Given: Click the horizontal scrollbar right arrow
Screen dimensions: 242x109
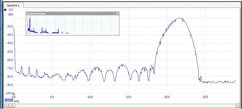Looking at the screenshot, I should pos(237,106).
